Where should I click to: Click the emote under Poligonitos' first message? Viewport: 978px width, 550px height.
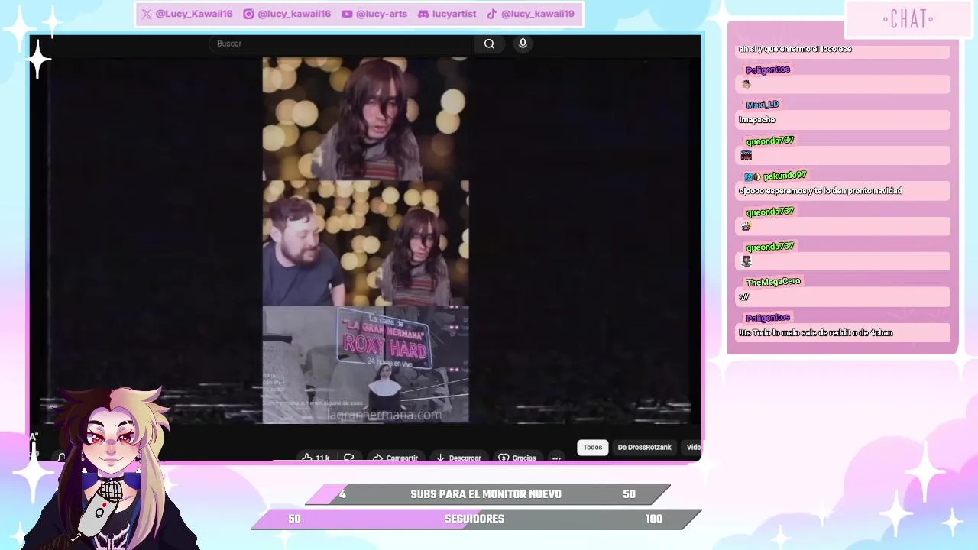746,84
